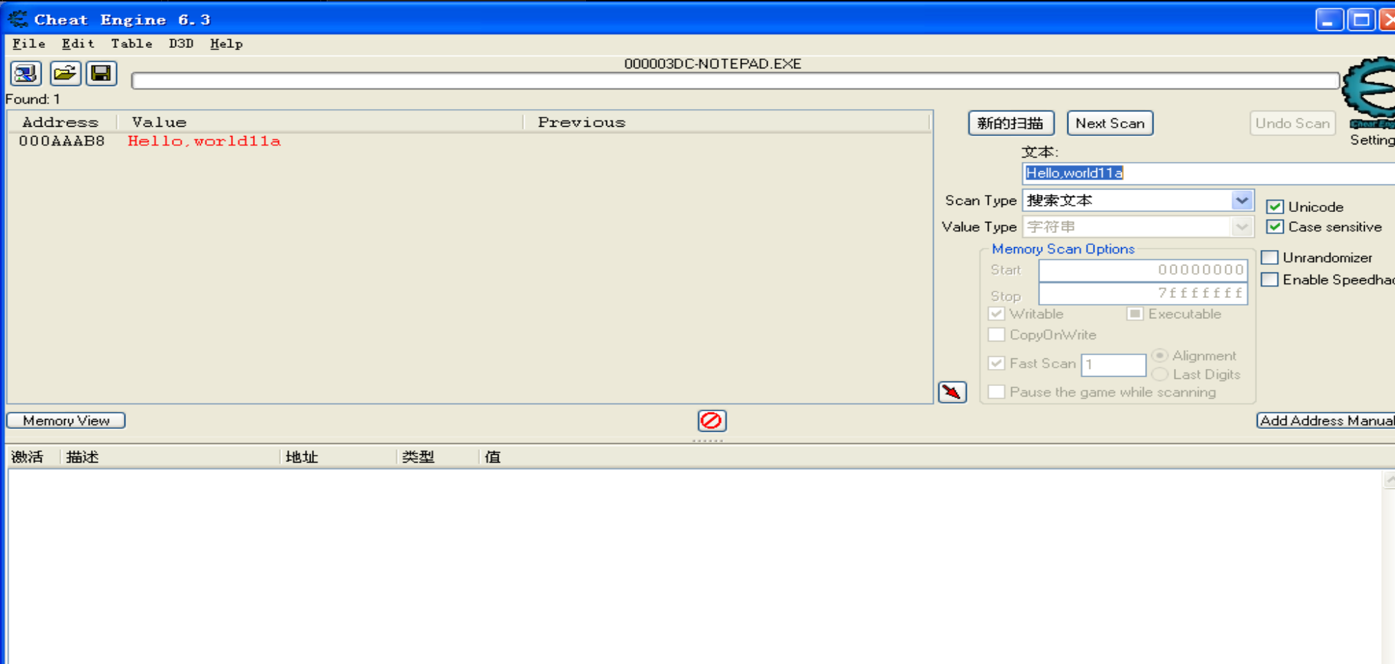Click the Hello,world11a value in results
The image size is (1395, 664).
pos(204,142)
